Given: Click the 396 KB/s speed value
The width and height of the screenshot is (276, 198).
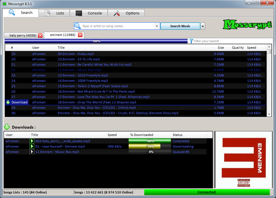Looking at the screenshot, I should point(114,146).
